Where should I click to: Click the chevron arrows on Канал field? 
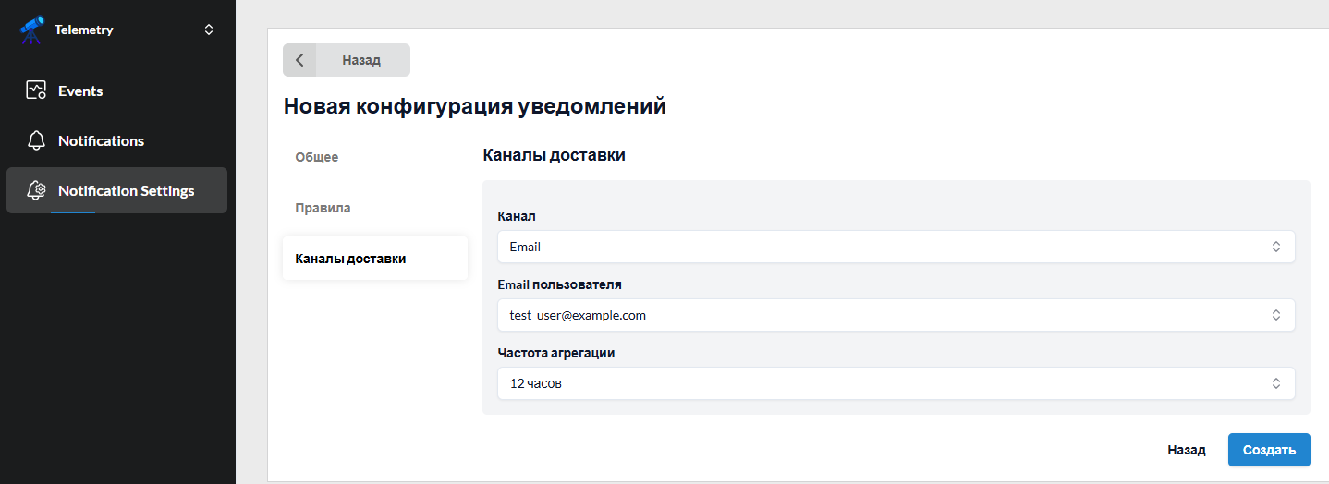1275,247
